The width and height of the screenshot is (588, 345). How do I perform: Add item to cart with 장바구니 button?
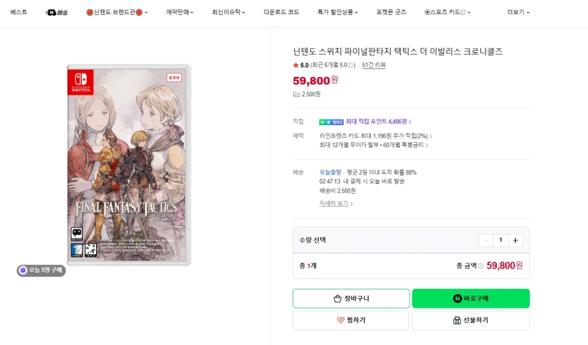point(351,298)
